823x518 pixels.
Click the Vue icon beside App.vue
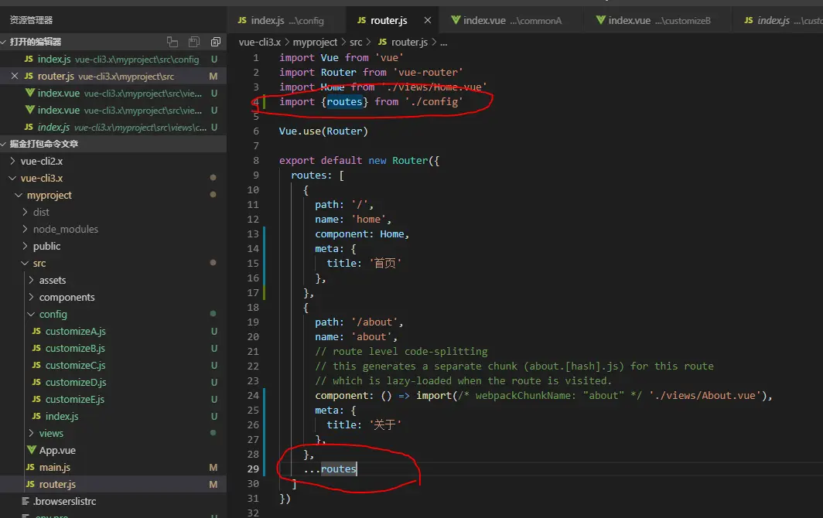pyautogui.click(x=32, y=450)
